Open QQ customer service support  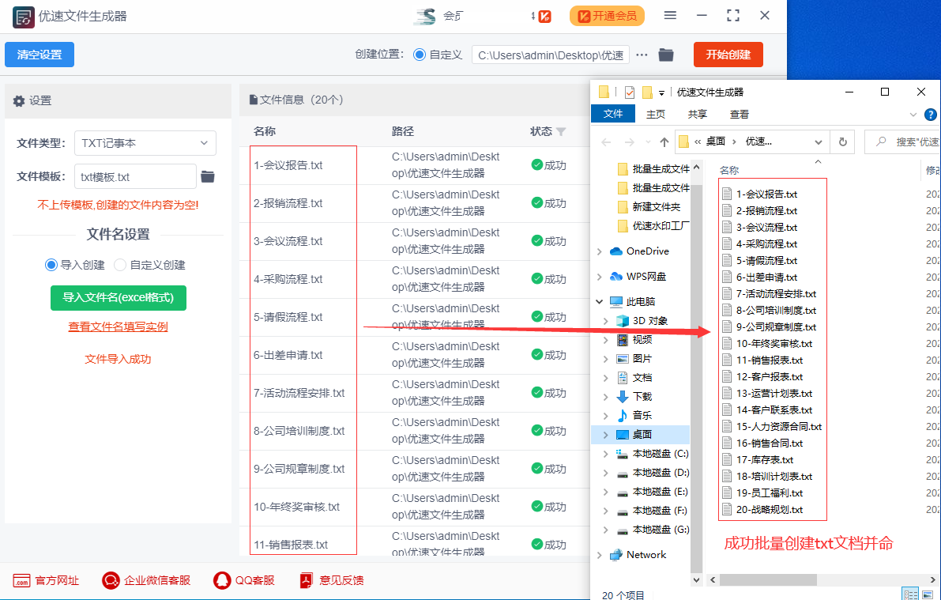[221, 579]
